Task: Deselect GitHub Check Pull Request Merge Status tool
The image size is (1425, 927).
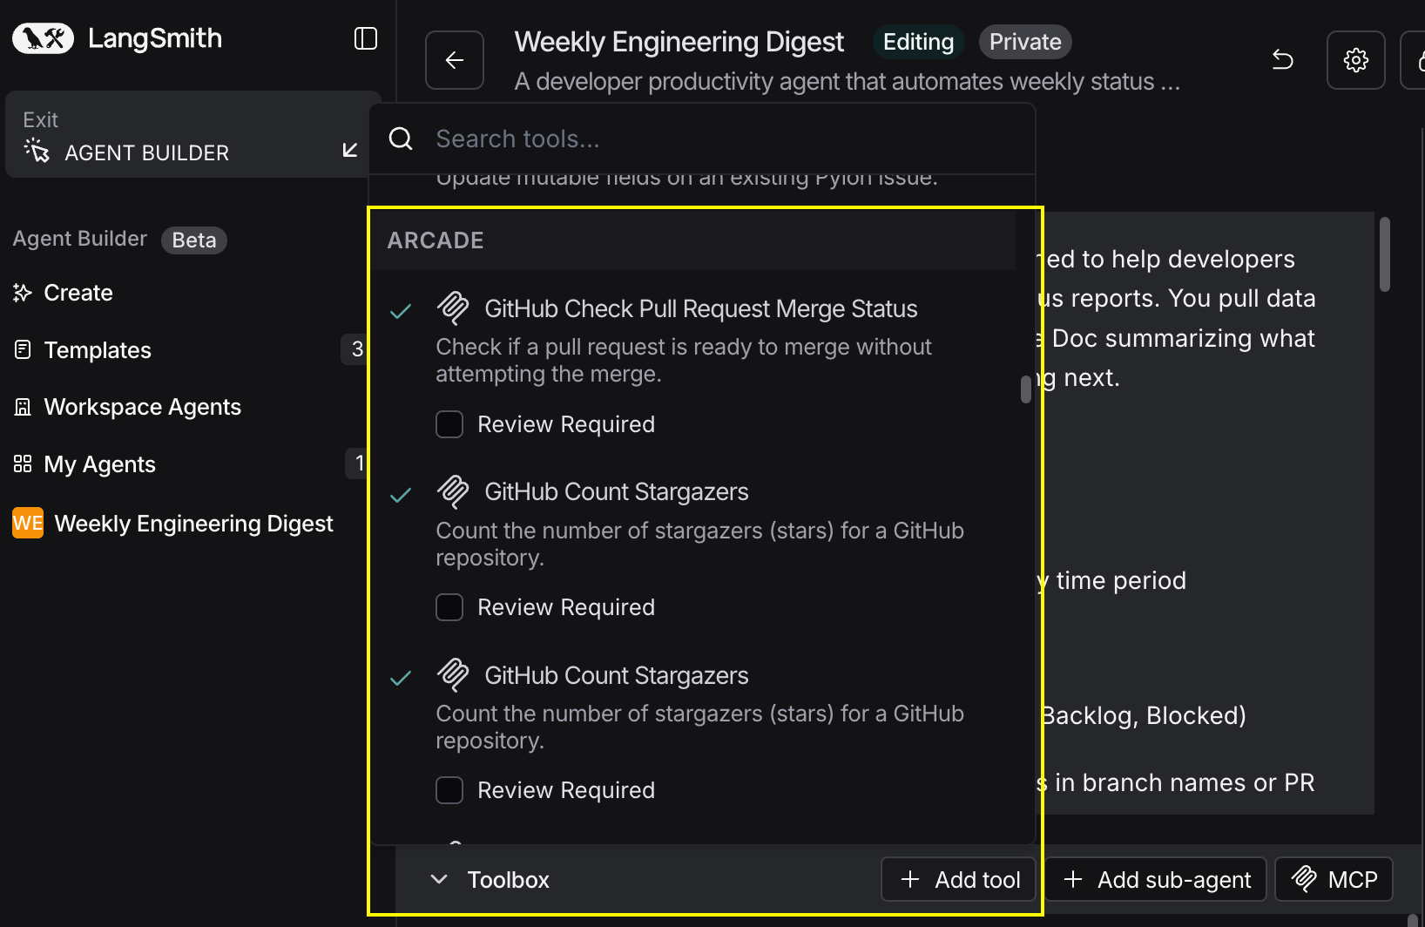Action: click(x=401, y=311)
